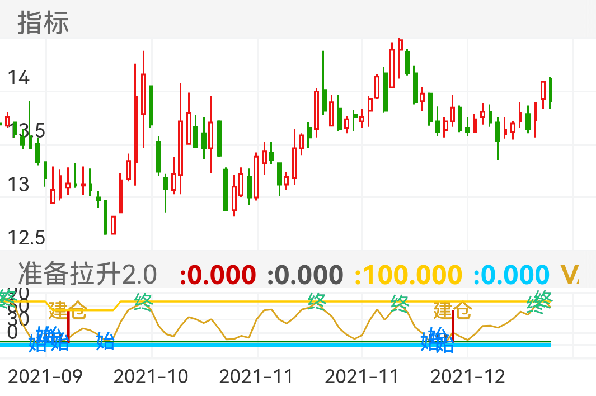Image resolution: width=596 pixels, height=396 pixels.
Task: Tap the yellow :100.000 indicator value
Action: (409, 275)
